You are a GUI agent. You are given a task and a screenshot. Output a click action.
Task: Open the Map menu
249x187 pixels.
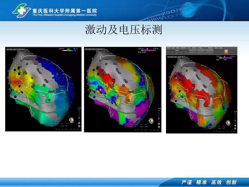tap(174, 48)
